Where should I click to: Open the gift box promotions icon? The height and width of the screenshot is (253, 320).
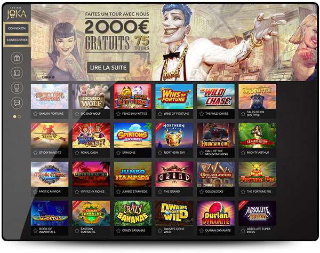point(17,58)
